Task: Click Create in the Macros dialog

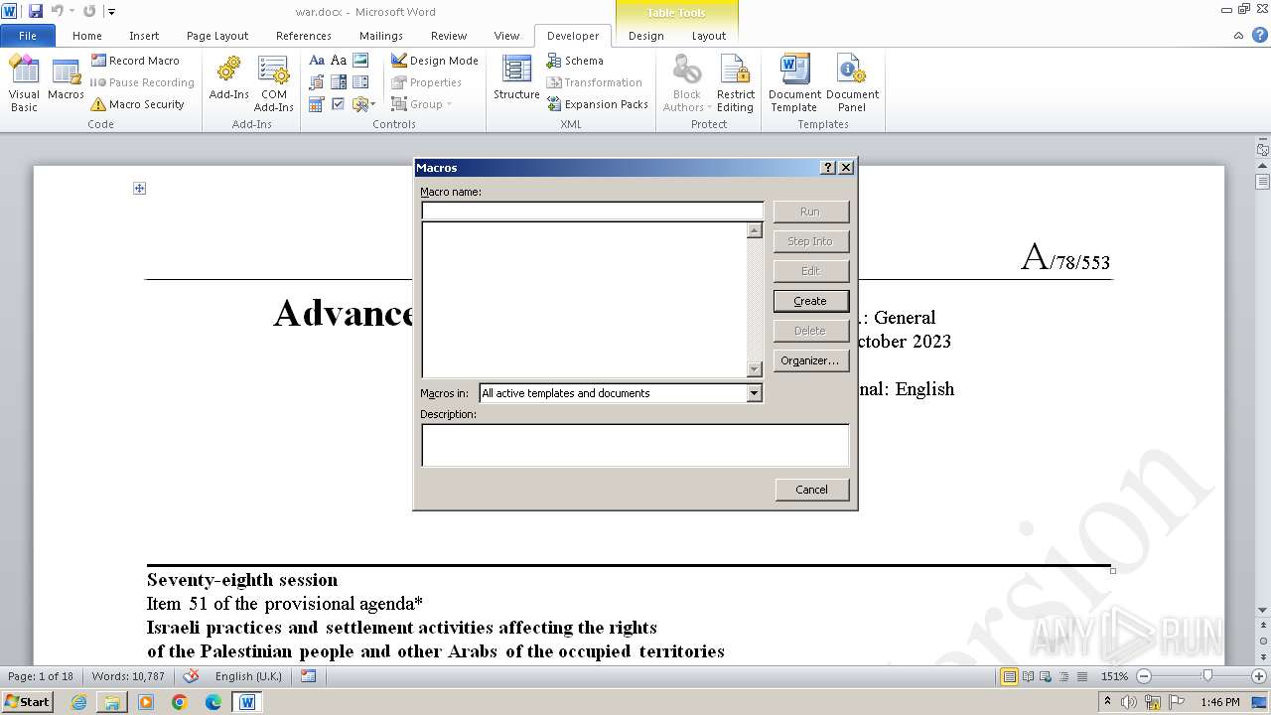Action: tap(810, 301)
